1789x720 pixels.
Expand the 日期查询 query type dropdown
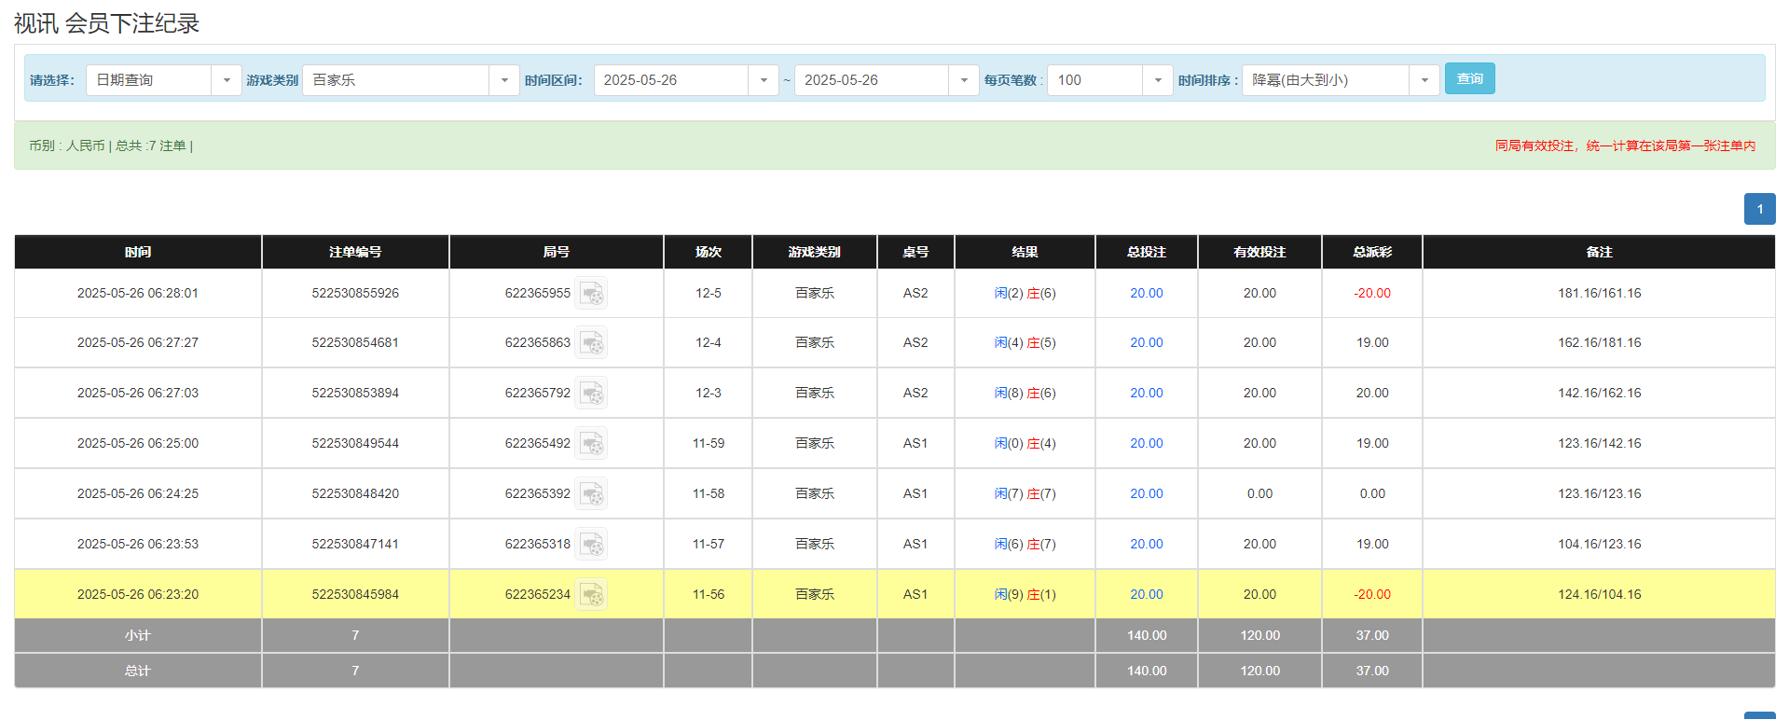click(x=226, y=80)
